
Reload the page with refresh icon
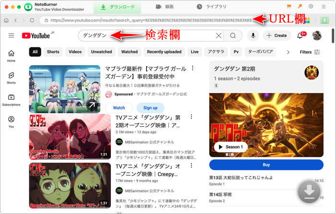coord(32,20)
